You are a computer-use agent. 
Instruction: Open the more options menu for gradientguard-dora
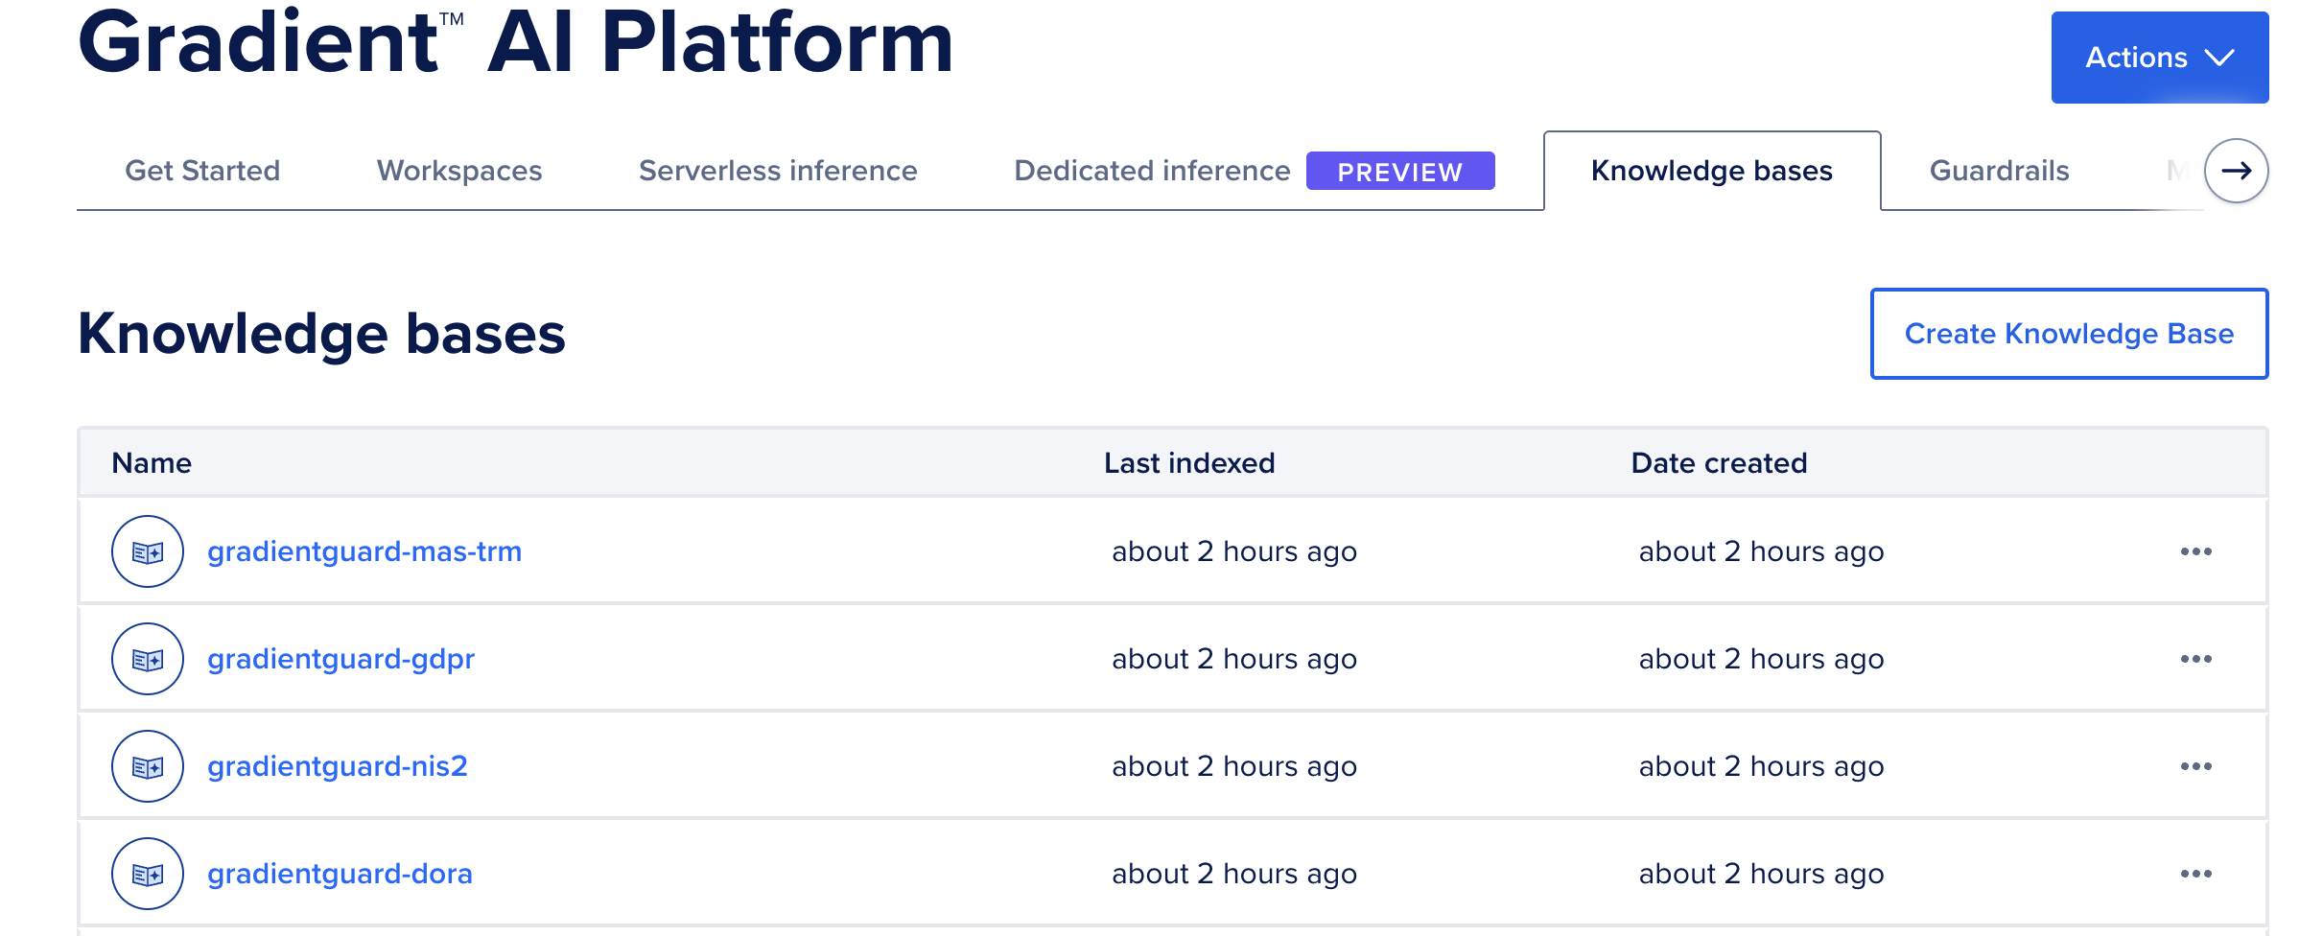coord(2195,874)
